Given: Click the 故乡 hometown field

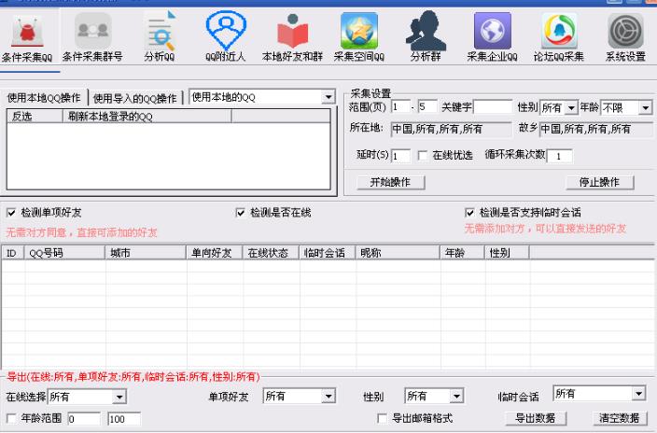Looking at the screenshot, I should pyautogui.click(x=595, y=129).
